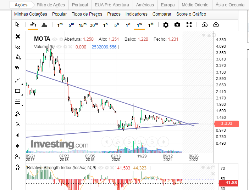Click the sidebar scroll right arrow
This screenshot has height=190, width=249.
click(x=18, y=146)
